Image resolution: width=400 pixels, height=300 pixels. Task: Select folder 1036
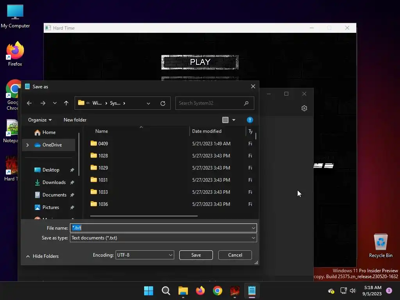pos(103,204)
